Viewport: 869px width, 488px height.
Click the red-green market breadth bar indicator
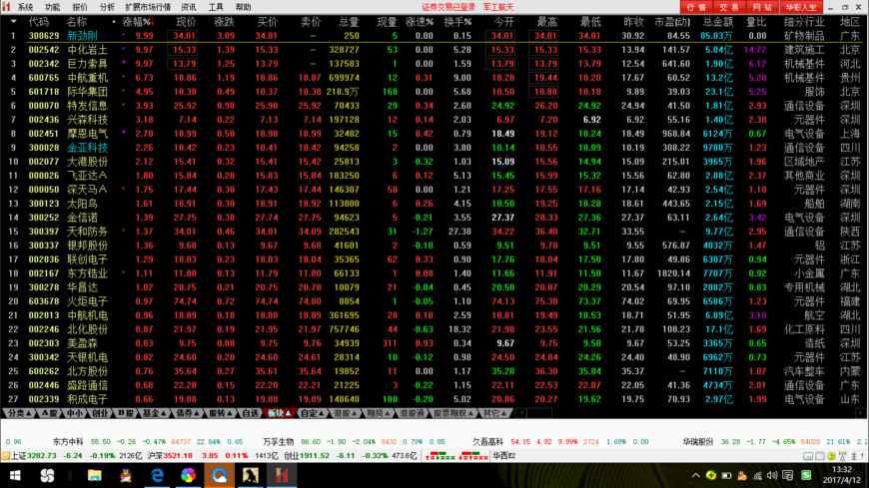pos(456,456)
